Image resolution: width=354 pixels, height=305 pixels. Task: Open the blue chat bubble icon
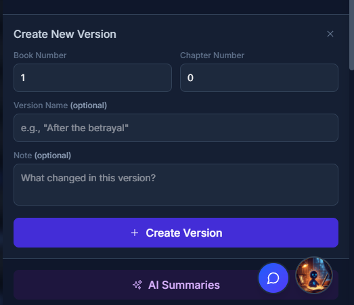[273, 278]
